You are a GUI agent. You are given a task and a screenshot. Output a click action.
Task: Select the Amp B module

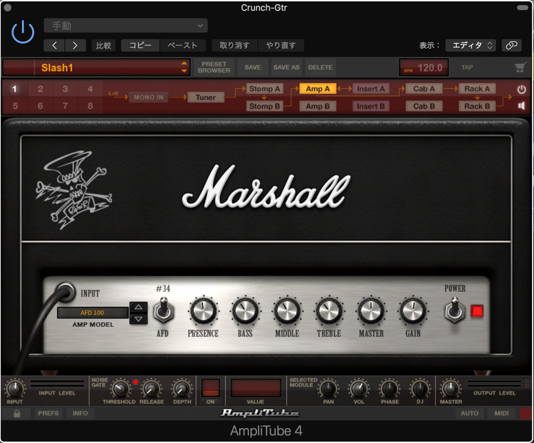click(318, 106)
